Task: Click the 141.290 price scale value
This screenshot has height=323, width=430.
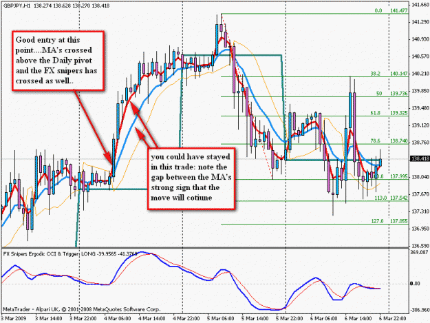Action: 420,21
